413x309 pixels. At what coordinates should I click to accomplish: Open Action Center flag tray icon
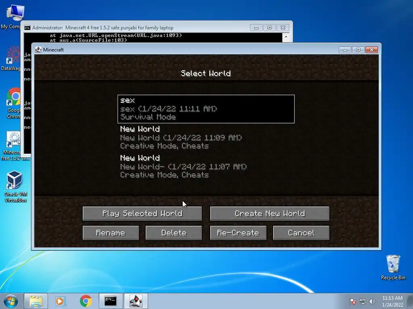click(353, 301)
